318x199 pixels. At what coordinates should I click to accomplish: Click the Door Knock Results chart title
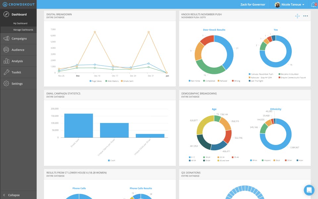point(214,30)
